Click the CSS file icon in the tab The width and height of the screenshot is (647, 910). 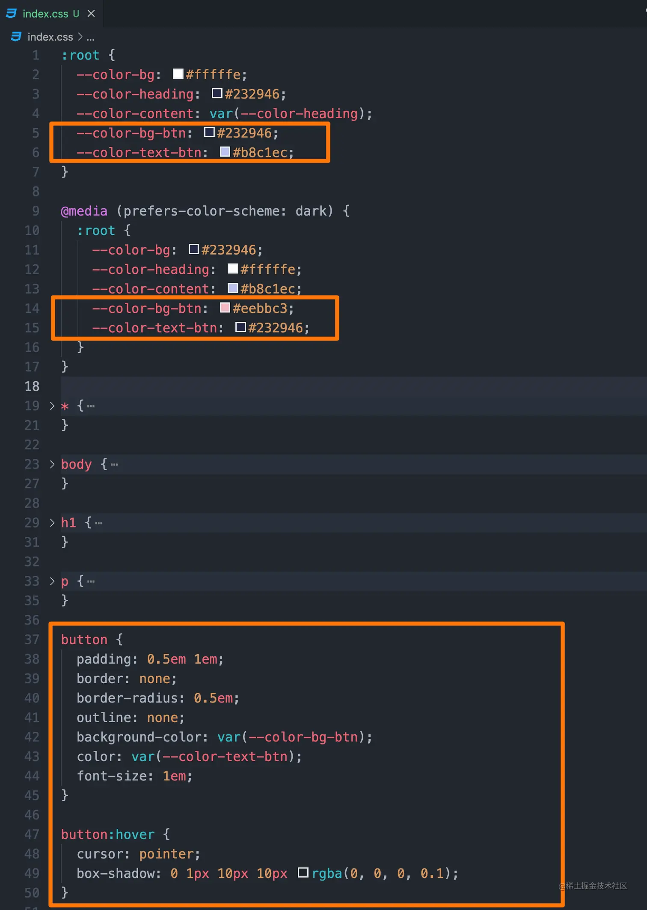click(12, 14)
